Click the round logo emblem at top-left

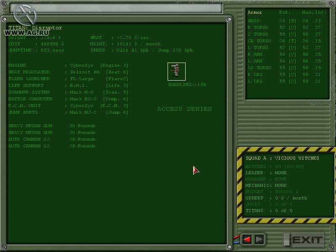pos(25,15)
